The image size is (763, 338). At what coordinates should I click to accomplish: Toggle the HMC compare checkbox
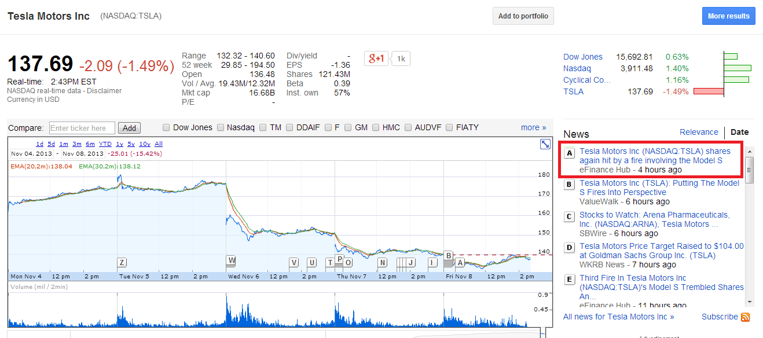pyautogui.click(x=376, y=127)
